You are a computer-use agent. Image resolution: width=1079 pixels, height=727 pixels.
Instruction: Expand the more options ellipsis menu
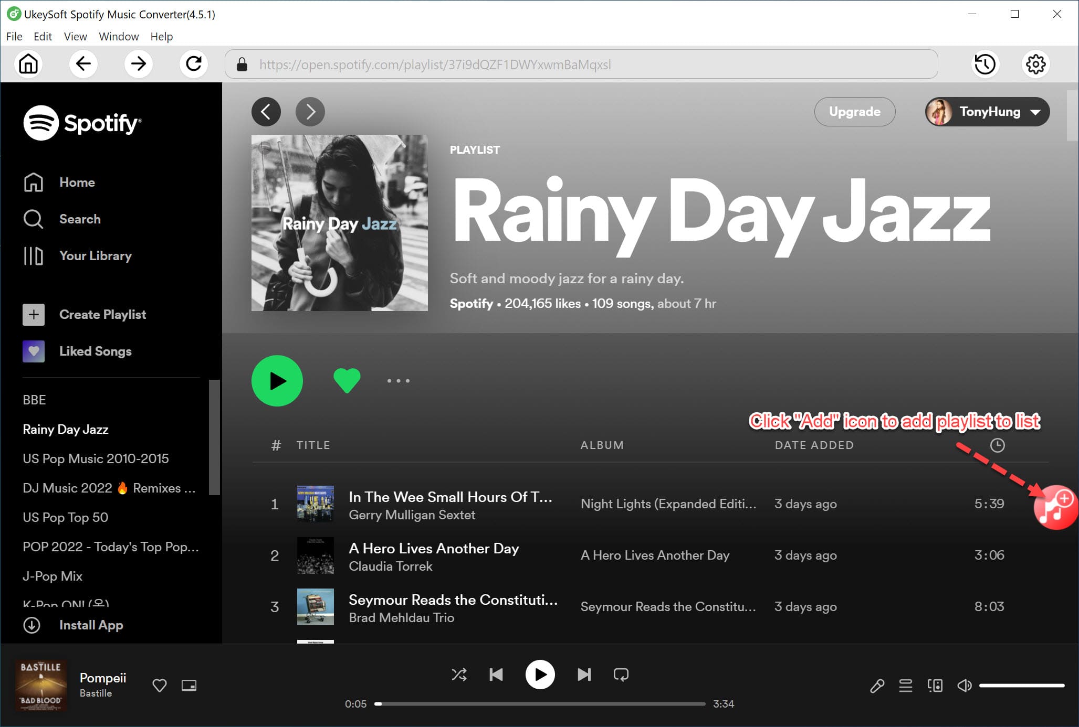click(x=398, y=380)
